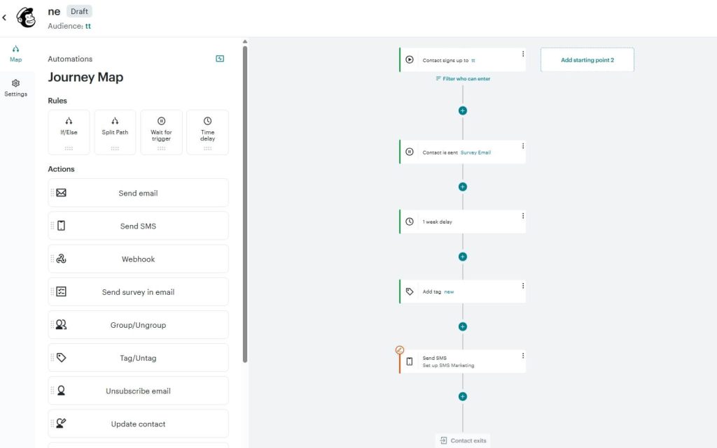Select the Time delay rule
Screen dimensions: 717x448
click(x=208, y=131)
